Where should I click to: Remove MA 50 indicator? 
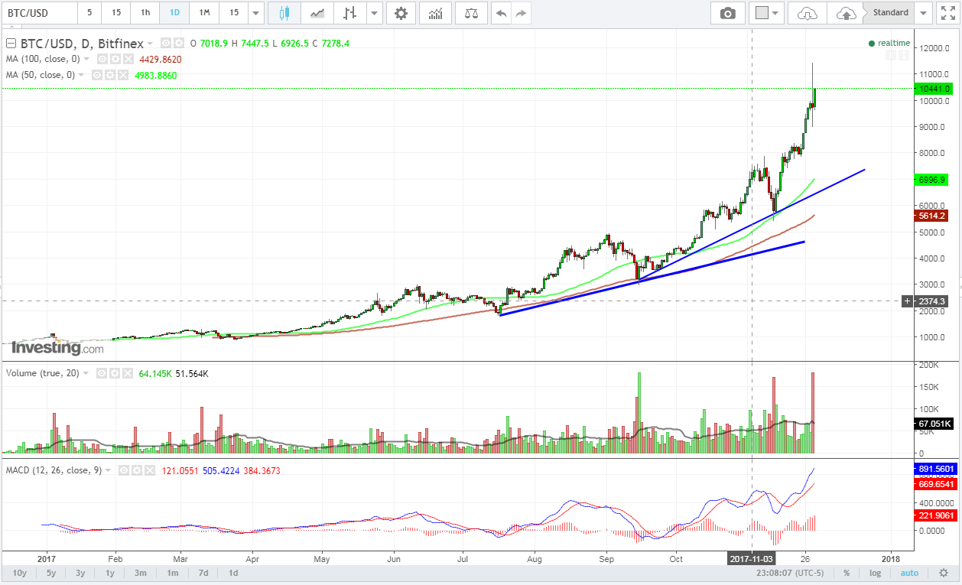click(x=122, y=75)
